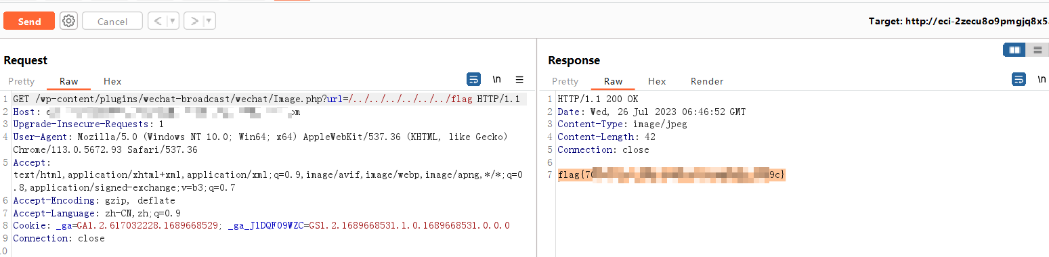Click the Response panel heading
1049x257 pixels.
pos(574,60)
